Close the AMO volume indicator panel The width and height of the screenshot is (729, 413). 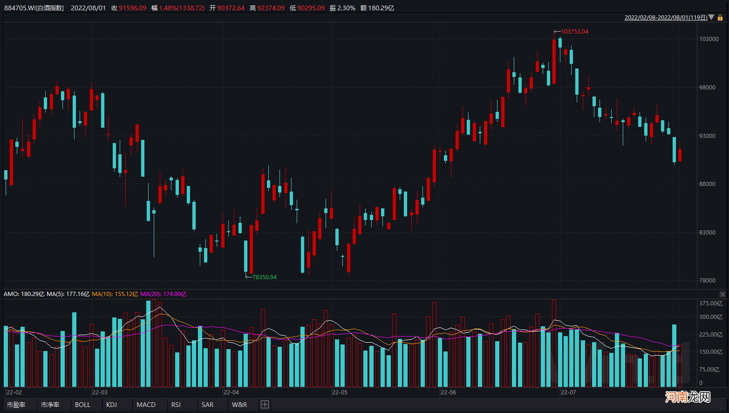click(722, 294)
